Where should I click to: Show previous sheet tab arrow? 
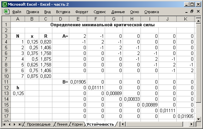coord(9,125)
